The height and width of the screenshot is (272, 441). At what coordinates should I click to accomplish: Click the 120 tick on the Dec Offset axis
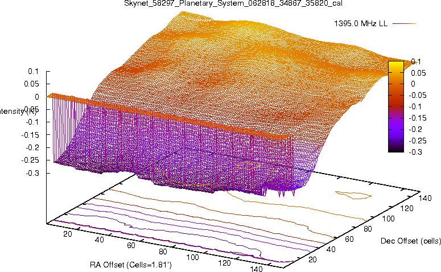tap(407, 208)
